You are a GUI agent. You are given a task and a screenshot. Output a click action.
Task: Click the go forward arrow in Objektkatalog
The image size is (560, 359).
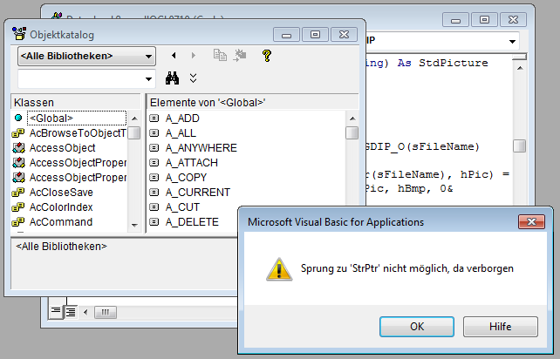tap(194, 55)
